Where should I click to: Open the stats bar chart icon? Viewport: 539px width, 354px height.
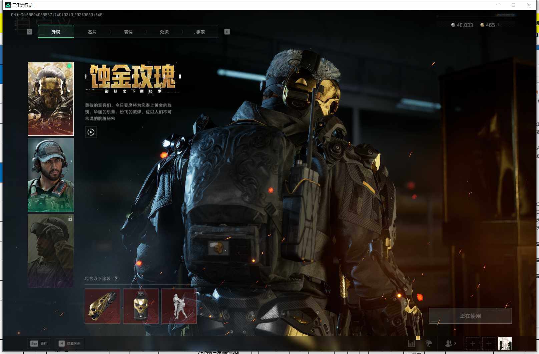pos(412,343)
